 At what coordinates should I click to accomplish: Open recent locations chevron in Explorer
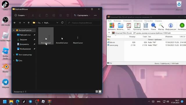coord(24,23)
